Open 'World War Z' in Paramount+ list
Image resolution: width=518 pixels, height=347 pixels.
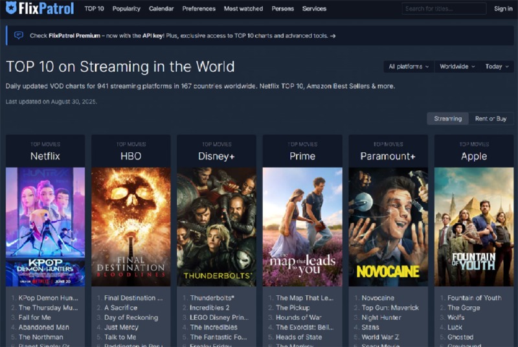[380, 337]
